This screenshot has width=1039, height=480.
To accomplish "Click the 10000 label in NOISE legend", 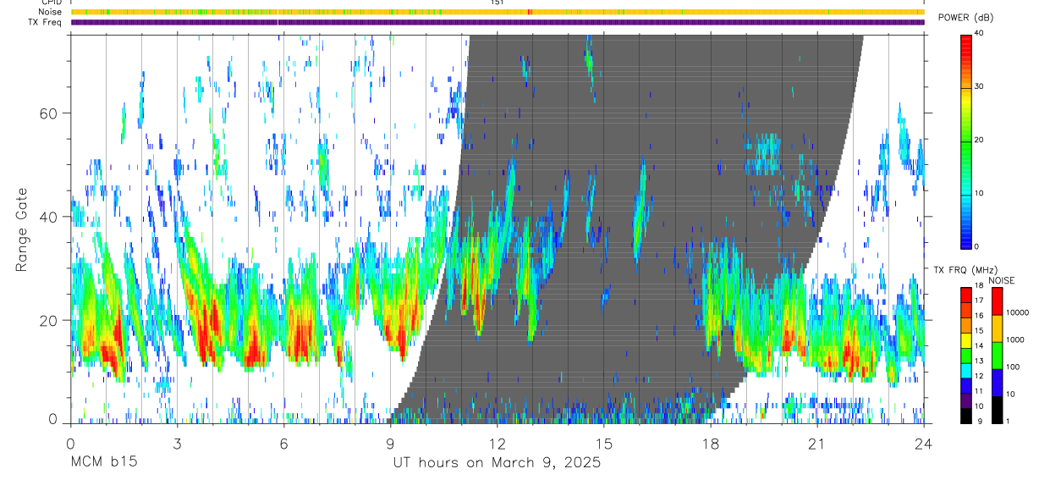I will coord(1017,312).
